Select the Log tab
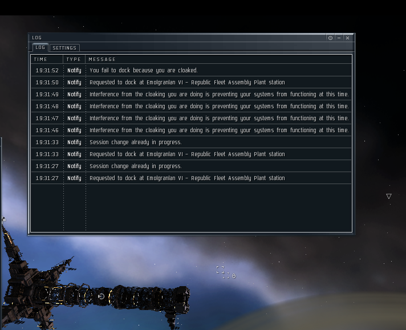 click(40, 47)
